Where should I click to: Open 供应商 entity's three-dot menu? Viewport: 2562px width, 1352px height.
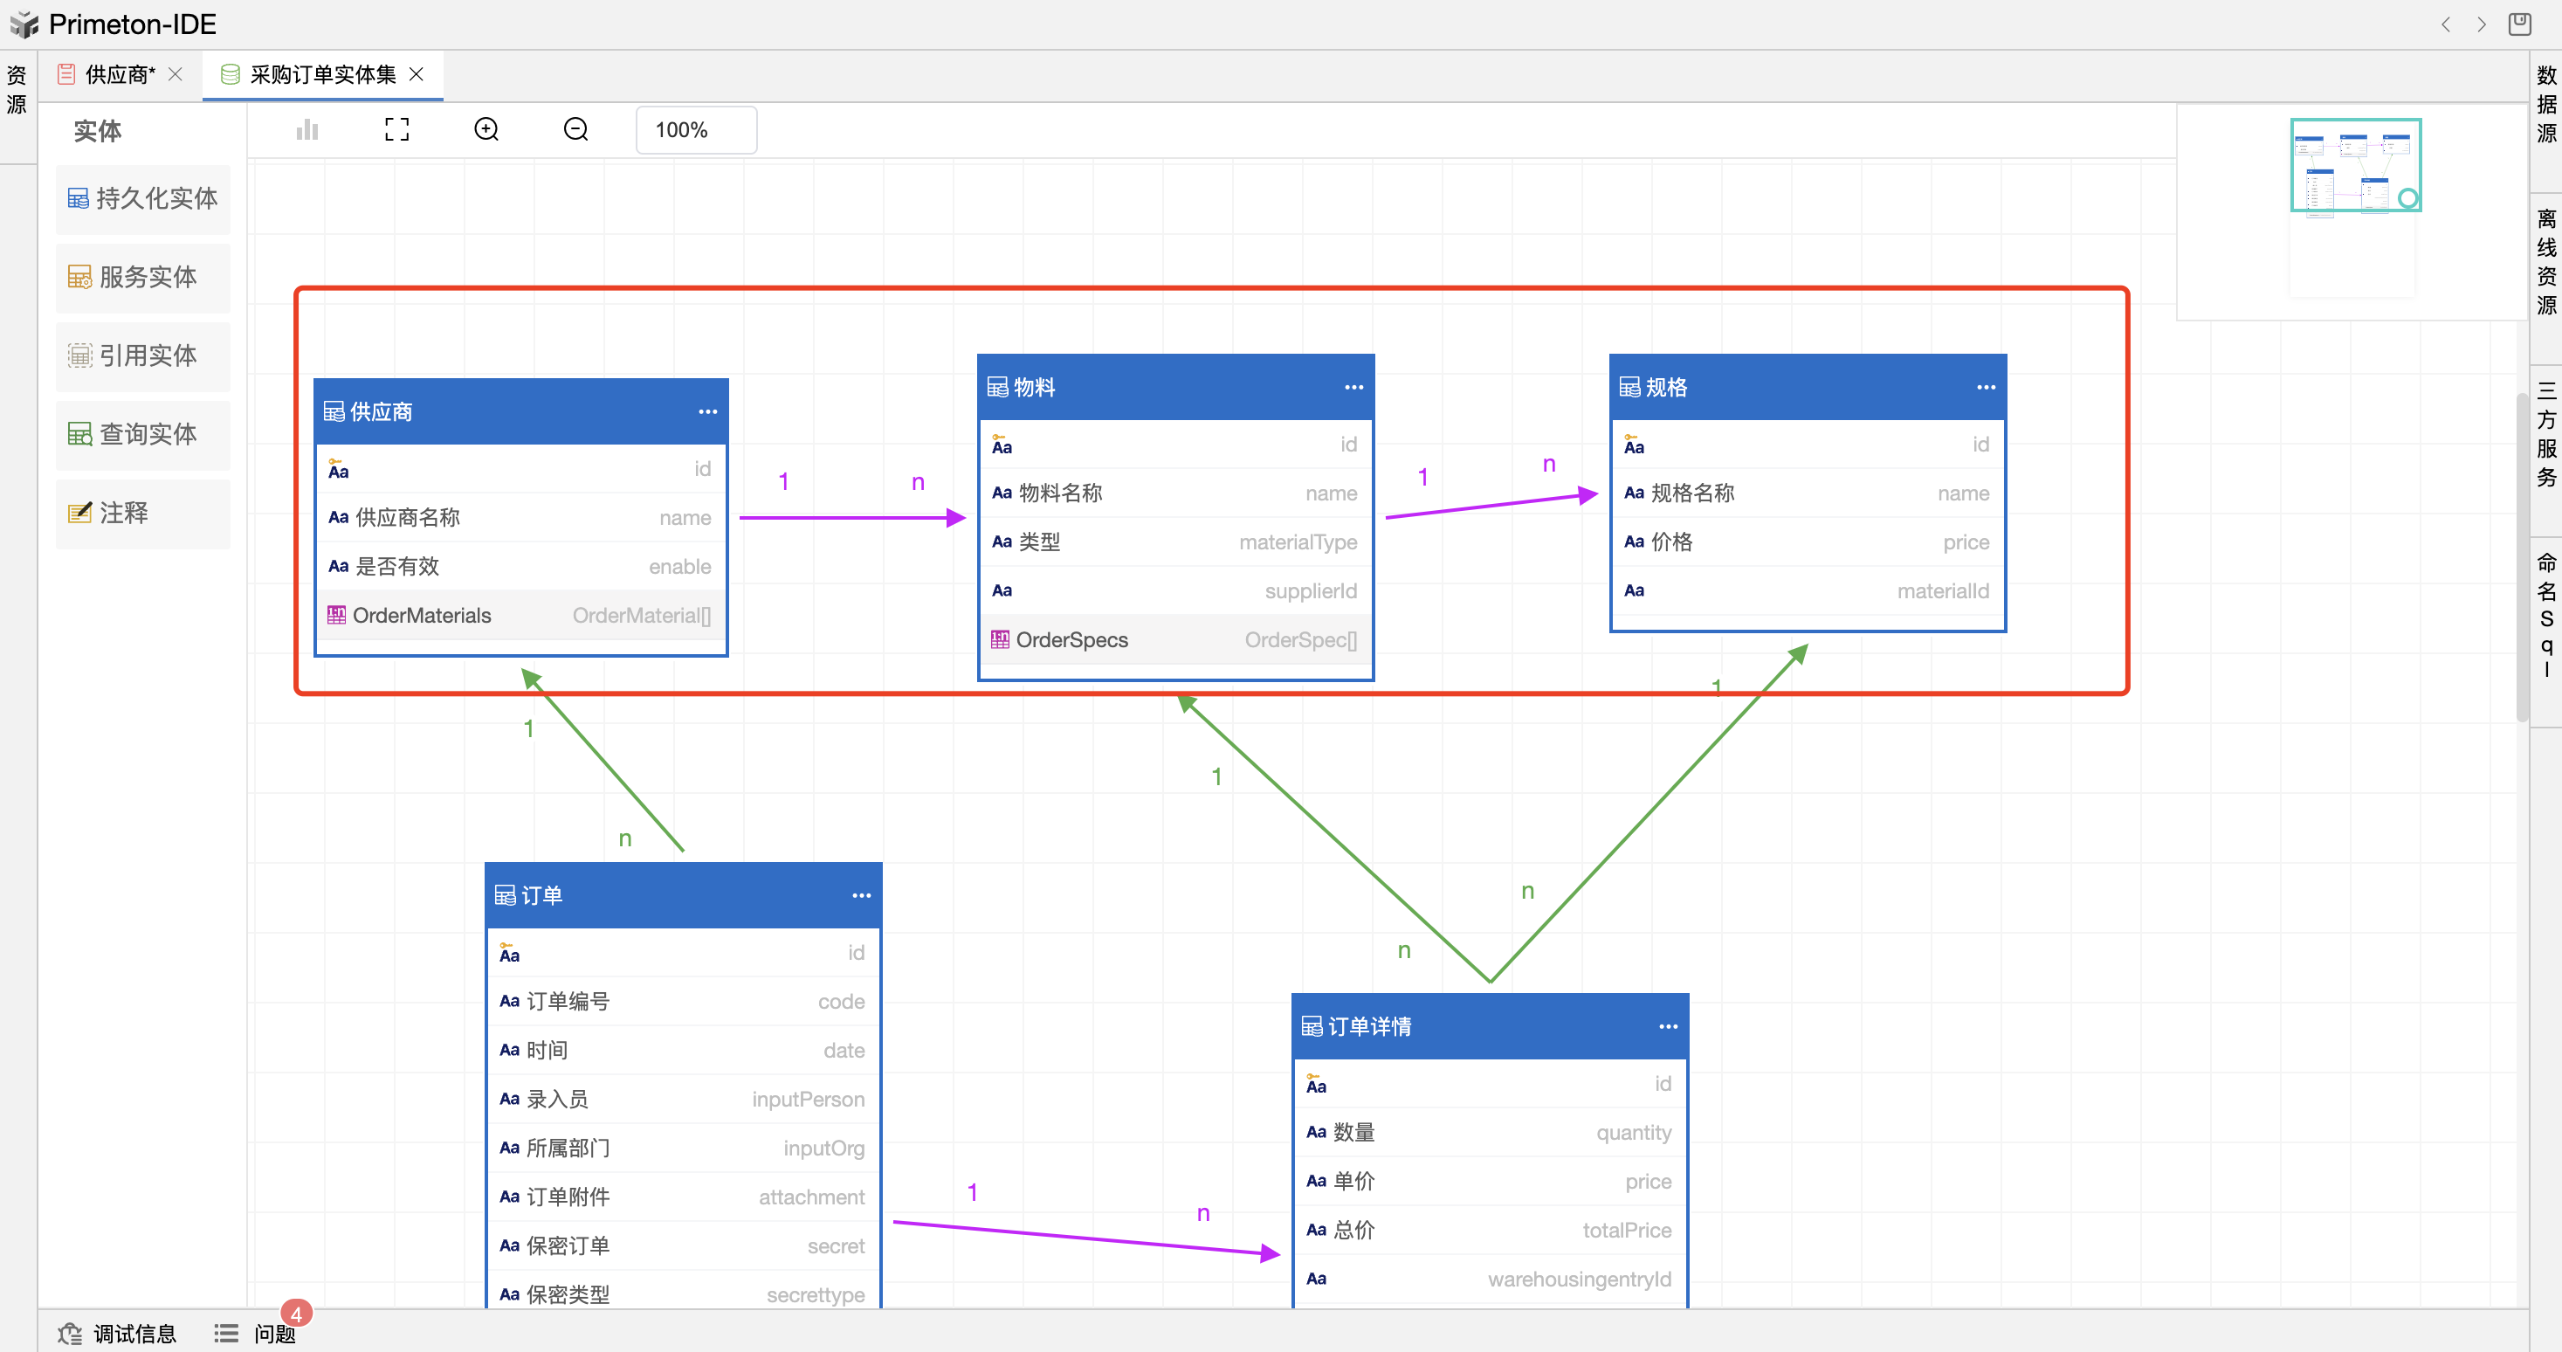click(x=707, y=412)
